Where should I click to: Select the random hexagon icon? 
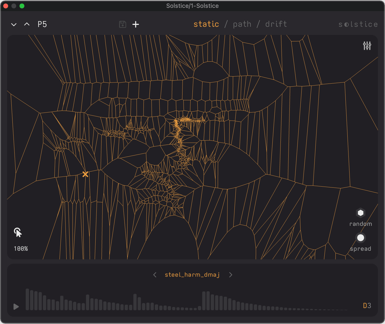tap(361, 213)
